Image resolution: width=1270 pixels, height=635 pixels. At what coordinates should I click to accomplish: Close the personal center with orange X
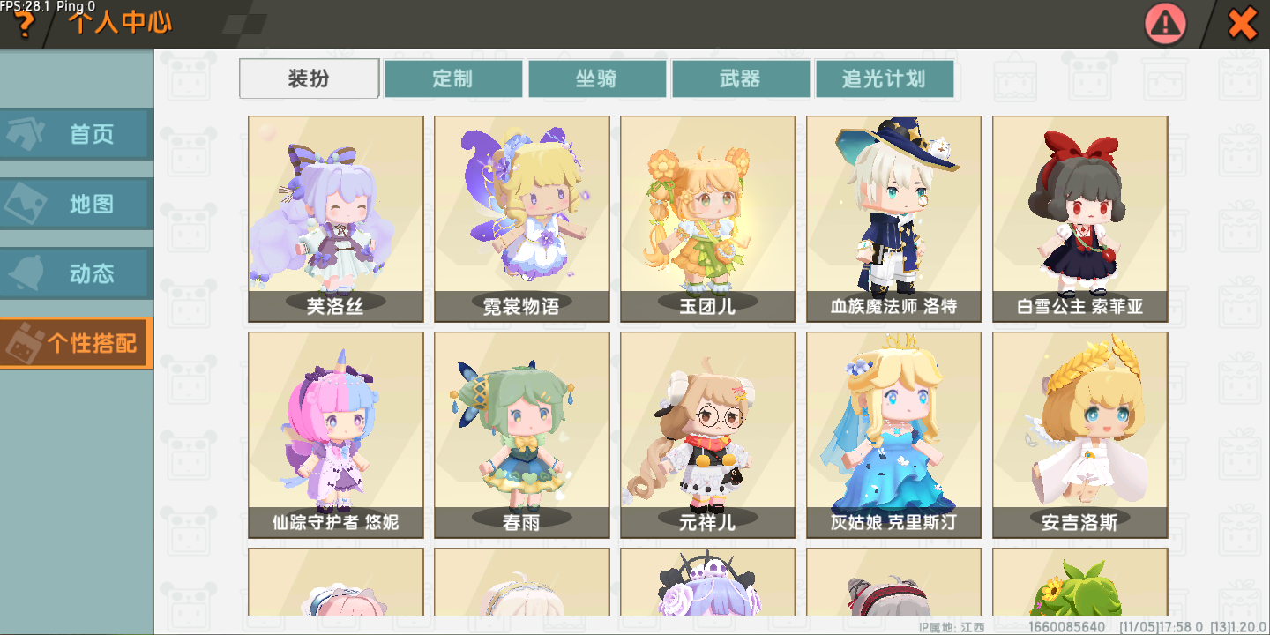(1243, 24)
